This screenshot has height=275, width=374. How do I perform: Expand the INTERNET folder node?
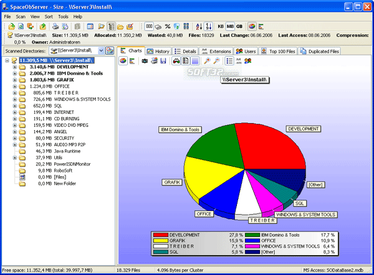click(15, 113)
